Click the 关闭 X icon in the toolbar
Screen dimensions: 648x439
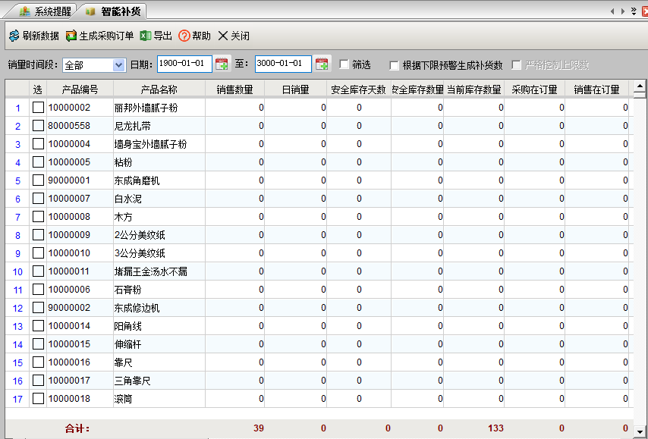coord(223,36)
